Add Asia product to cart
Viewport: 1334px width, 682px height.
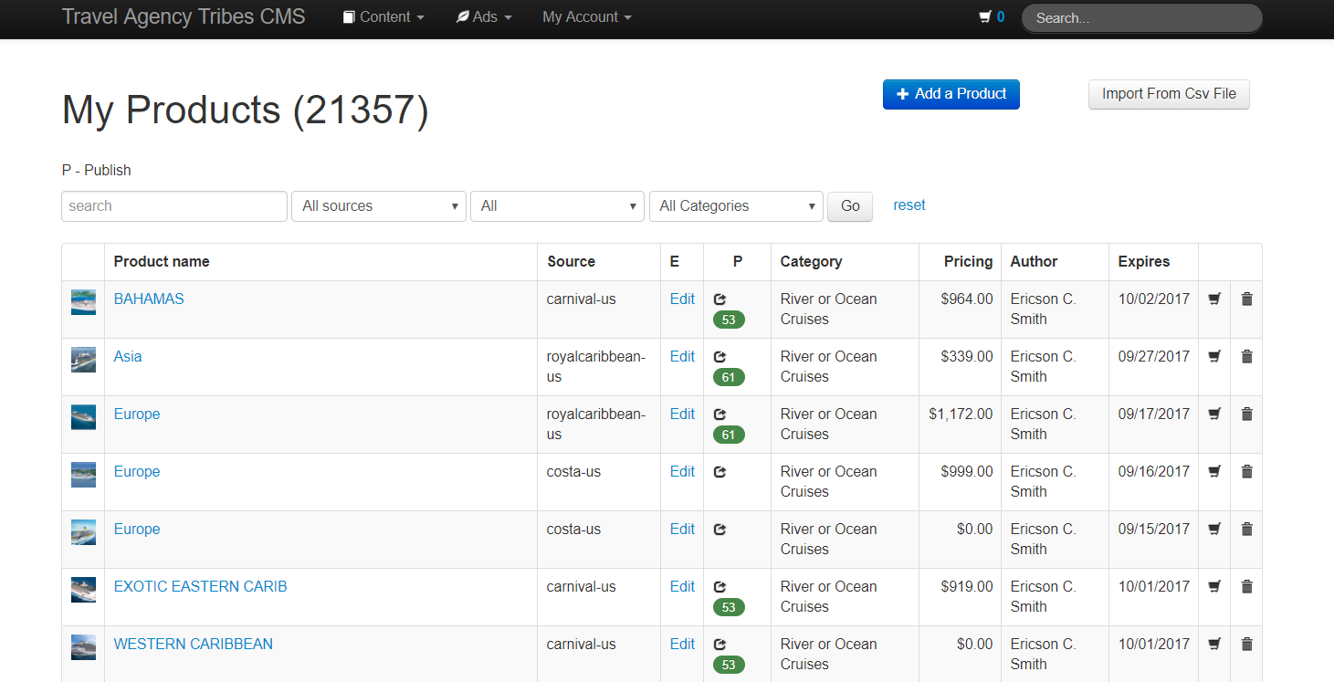tap(1213, 356)
